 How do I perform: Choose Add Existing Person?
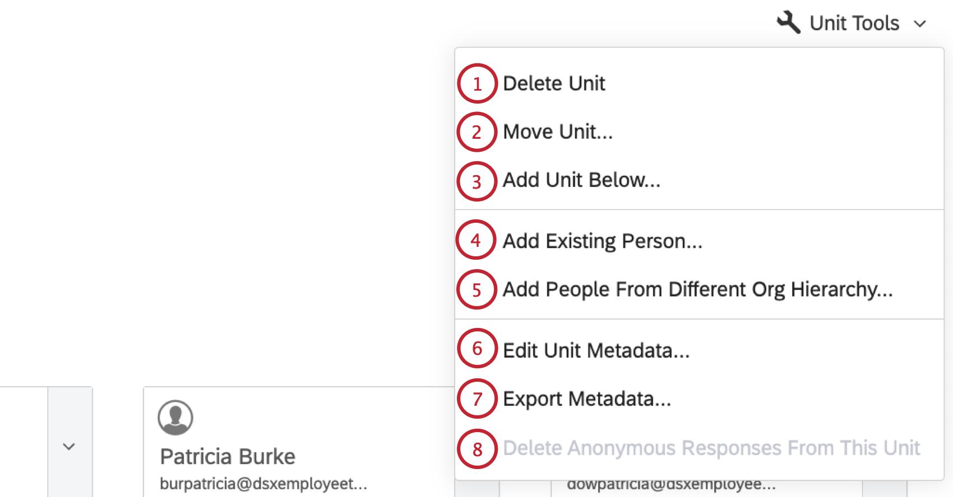click(x=602, y=241)
